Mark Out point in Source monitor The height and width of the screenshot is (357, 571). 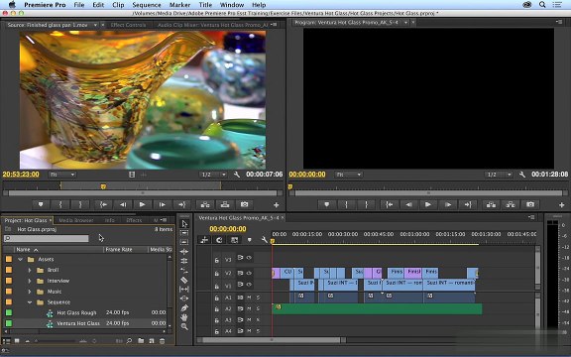point(80,204)
